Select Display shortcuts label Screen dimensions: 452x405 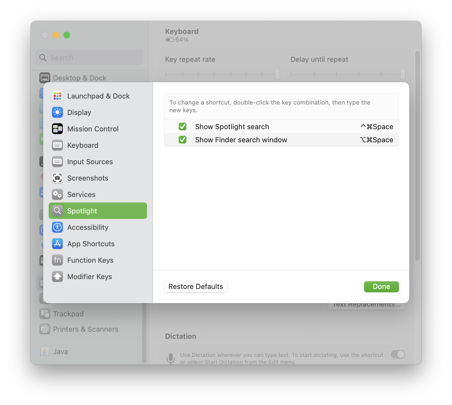click(x=79, y=112)
